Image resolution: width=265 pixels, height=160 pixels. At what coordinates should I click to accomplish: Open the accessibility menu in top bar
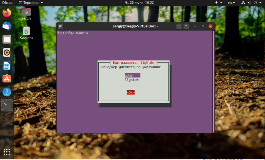coord(218,3)
